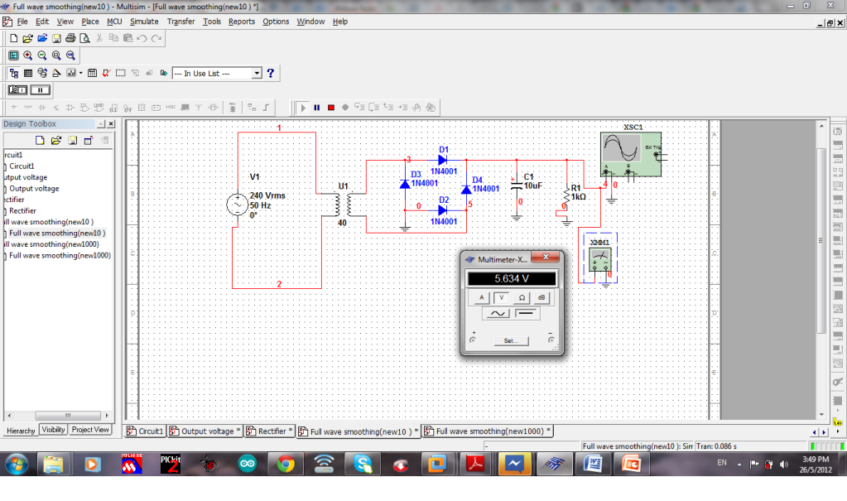847x501 pixels.
Task: Open Multisim help via the blue question mark
Action: [x=270, y=73]
